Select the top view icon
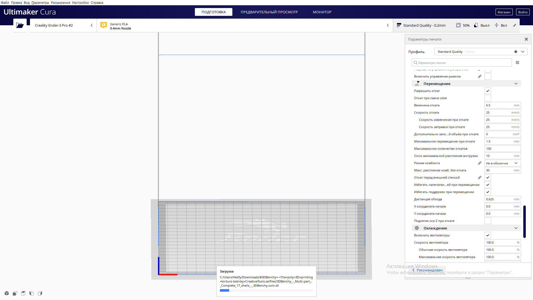This screenshot has height=300, width=533. point(23,293)
